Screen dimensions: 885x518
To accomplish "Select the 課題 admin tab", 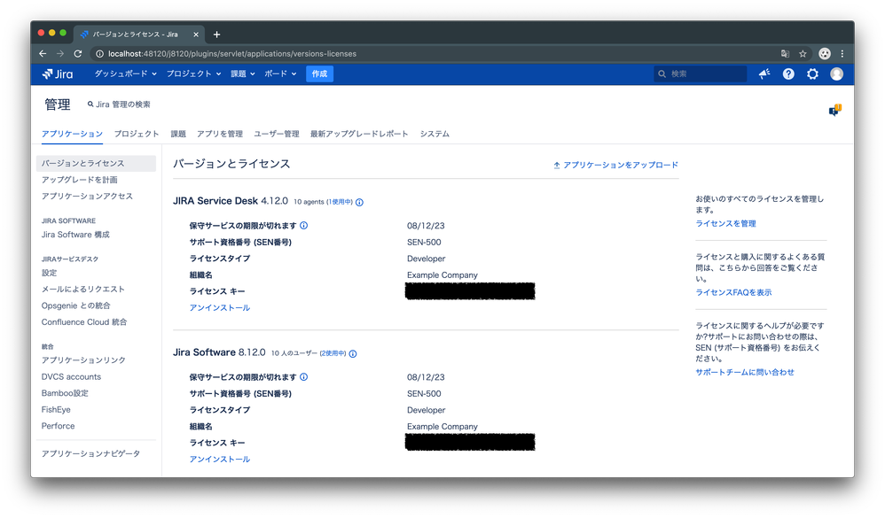I will click(x=178, y=134).
